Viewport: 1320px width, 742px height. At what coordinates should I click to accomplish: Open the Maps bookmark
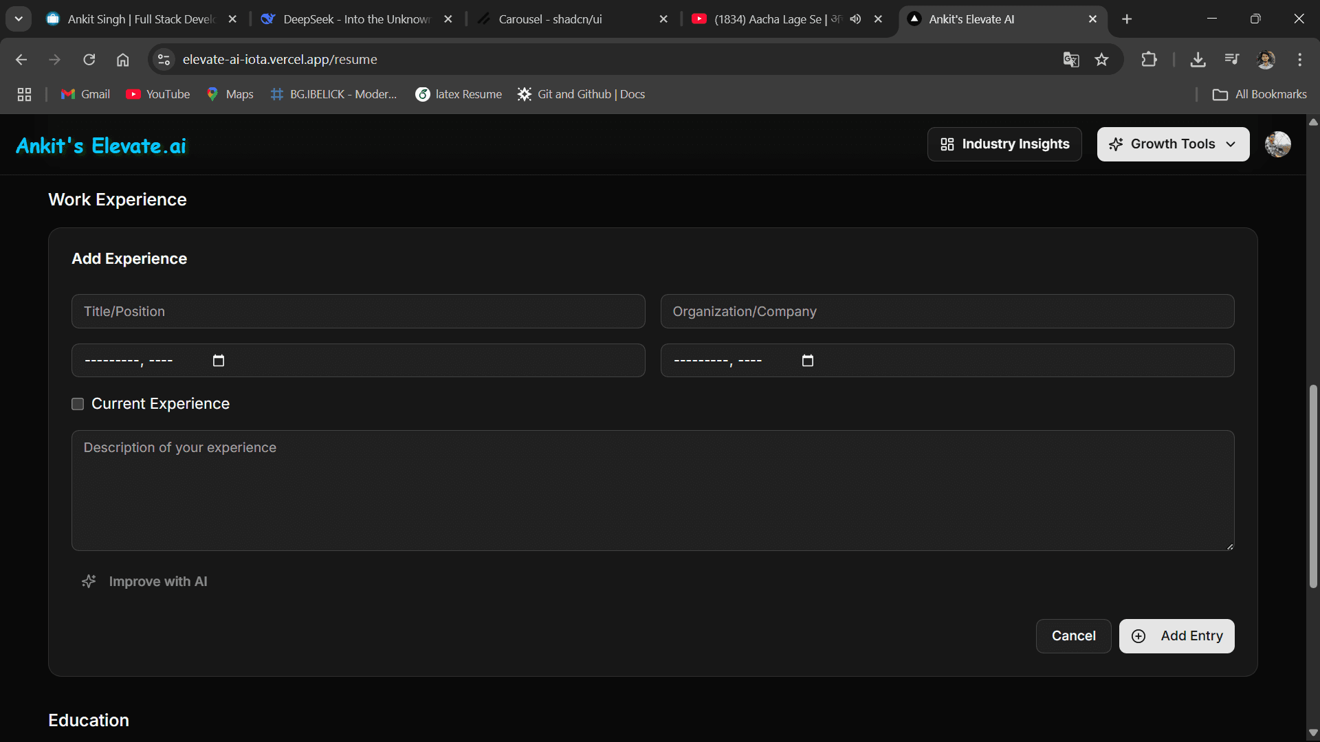[230, 94]
